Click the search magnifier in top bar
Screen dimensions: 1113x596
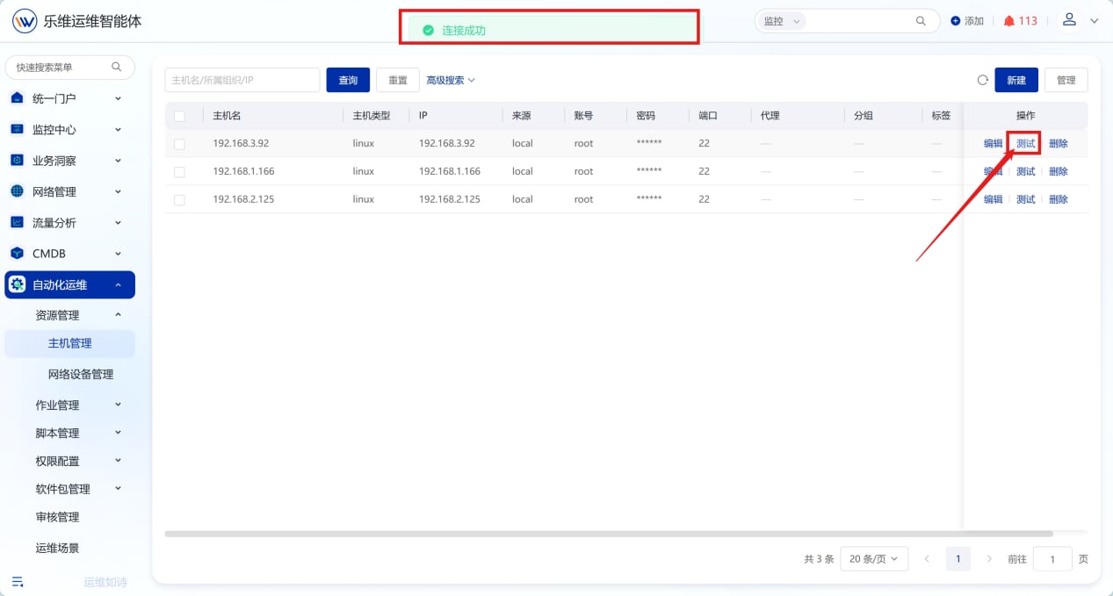pyautogui.click(x=921, y=21)
